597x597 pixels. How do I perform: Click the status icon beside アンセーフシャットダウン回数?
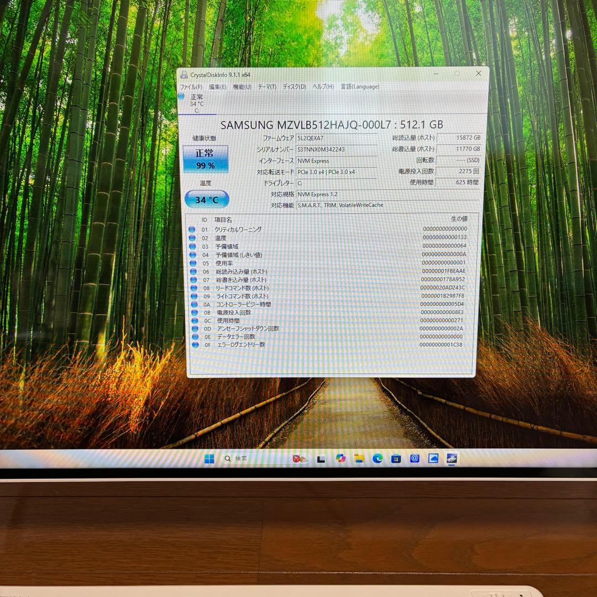(x=195, y=328)
